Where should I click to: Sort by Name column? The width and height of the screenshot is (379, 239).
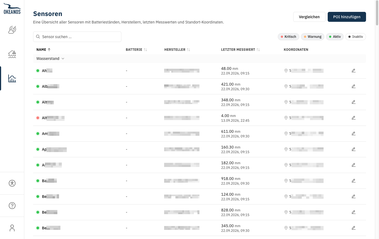tap(44, 50)
